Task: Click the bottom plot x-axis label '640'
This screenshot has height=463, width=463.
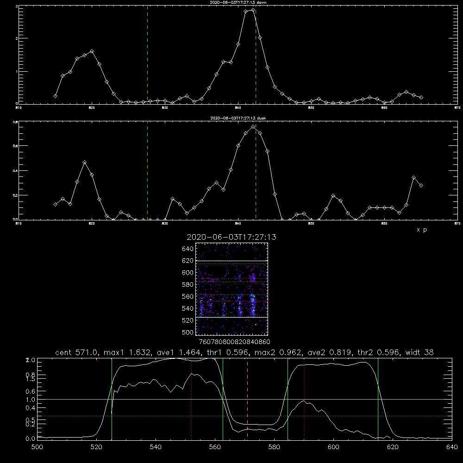Action: click(452, 447)
